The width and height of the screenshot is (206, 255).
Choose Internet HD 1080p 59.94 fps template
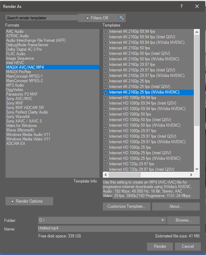148,98
